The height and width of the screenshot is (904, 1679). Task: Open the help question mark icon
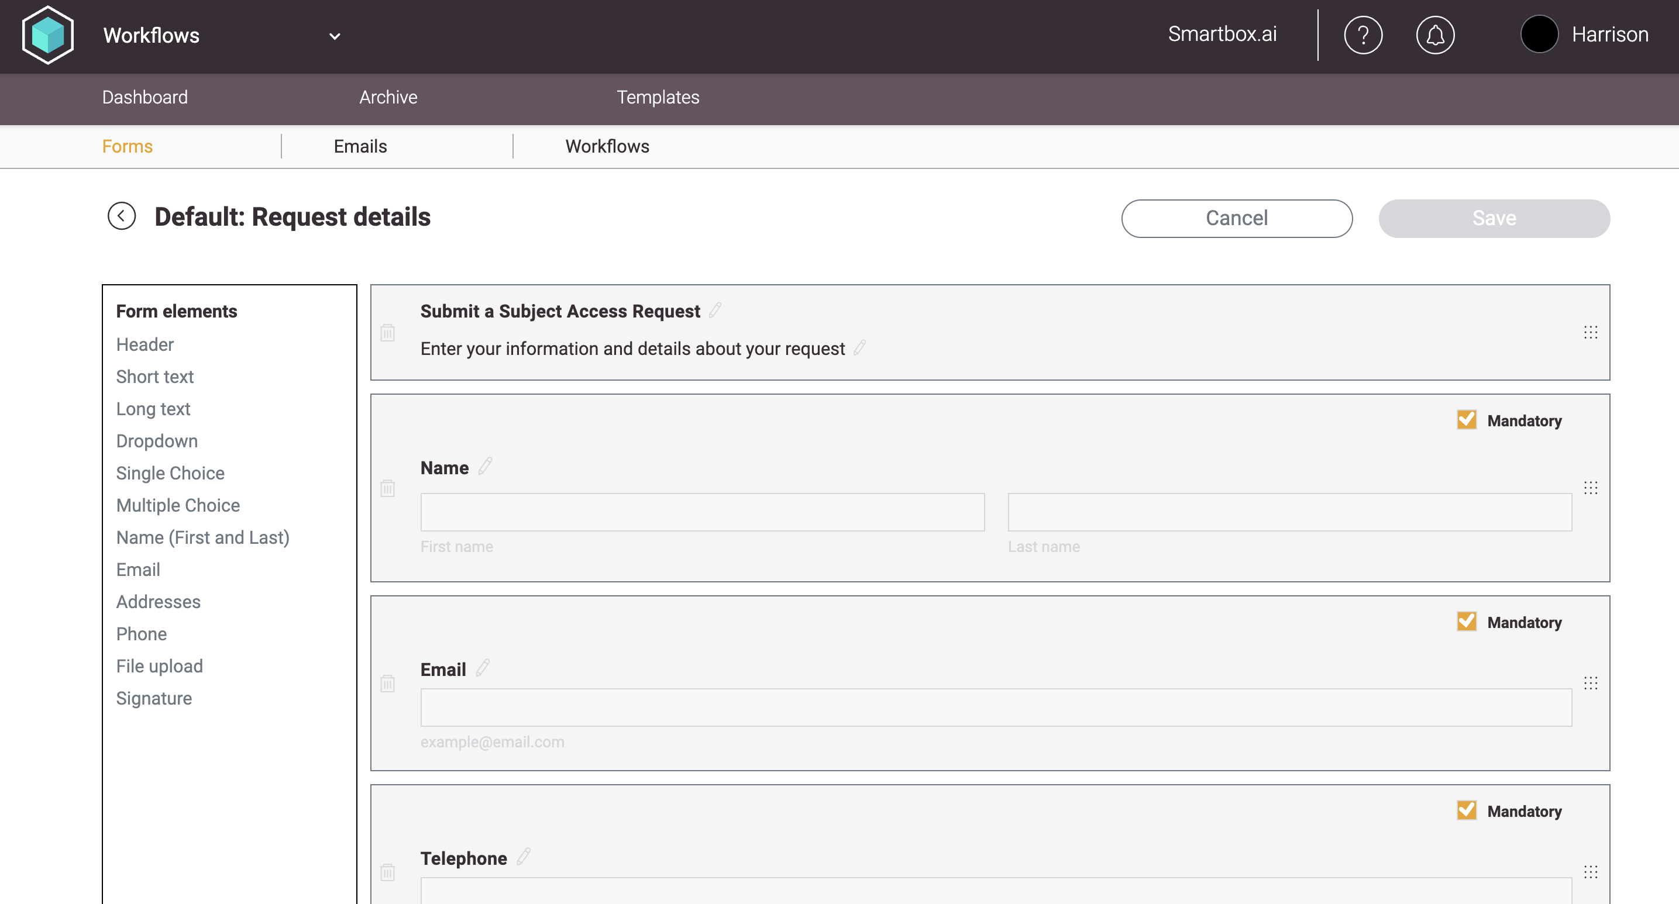1363,35
